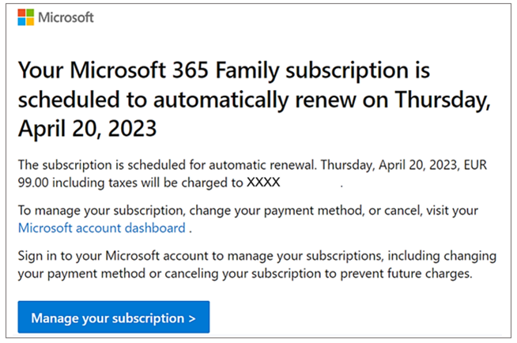This screenshot has width=517, height=343.
Task: Click the green square in Microsoft logo
Action: (x=29, y=13)
